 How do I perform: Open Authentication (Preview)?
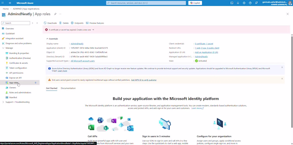coord(20,58)
